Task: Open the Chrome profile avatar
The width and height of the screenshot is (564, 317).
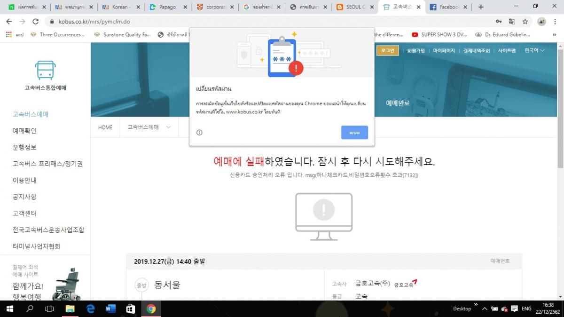Action: click(x=541, y=22)
